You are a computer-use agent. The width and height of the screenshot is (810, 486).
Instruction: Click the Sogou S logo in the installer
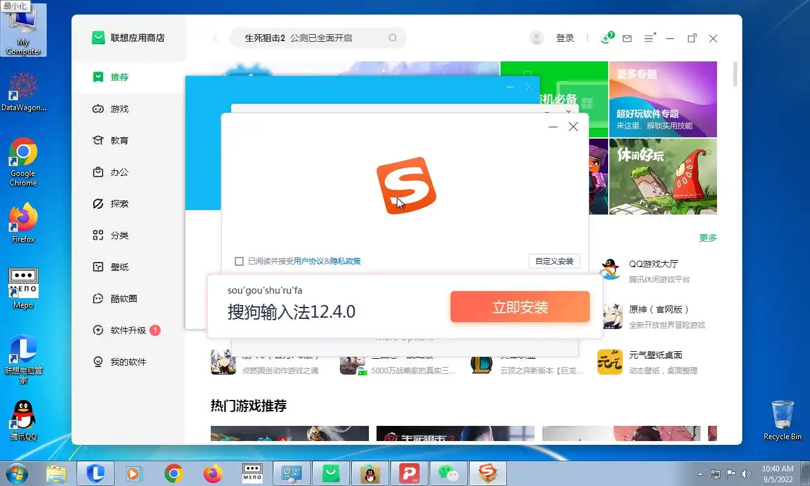coord(406,185)
